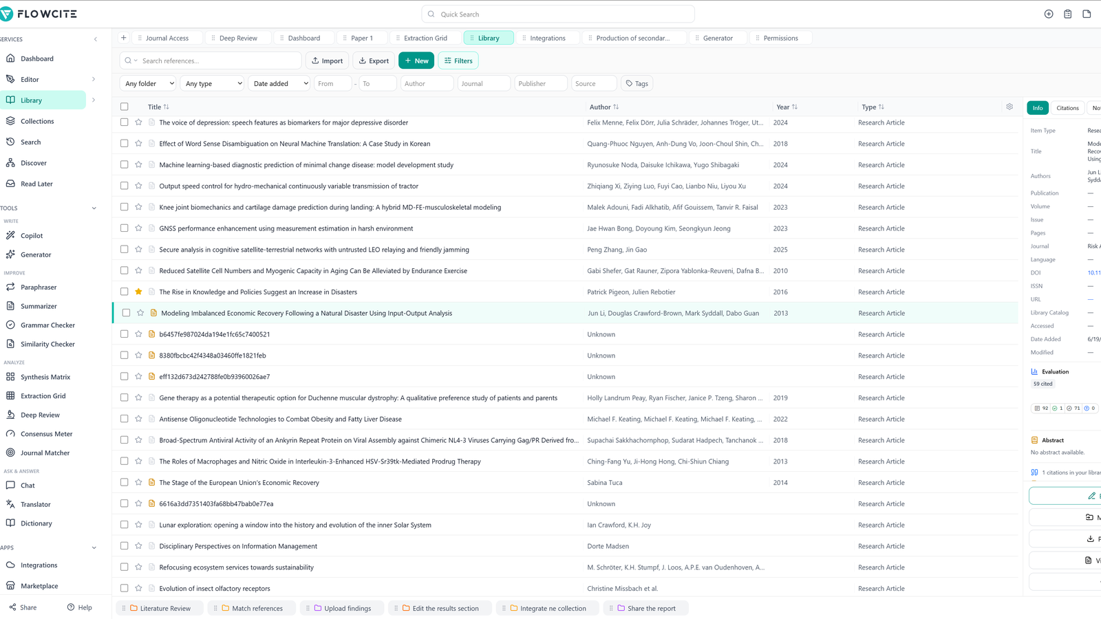Open the Dictionary tool
Viewport: 1101px width, 619px height.
tap(36, 523)
